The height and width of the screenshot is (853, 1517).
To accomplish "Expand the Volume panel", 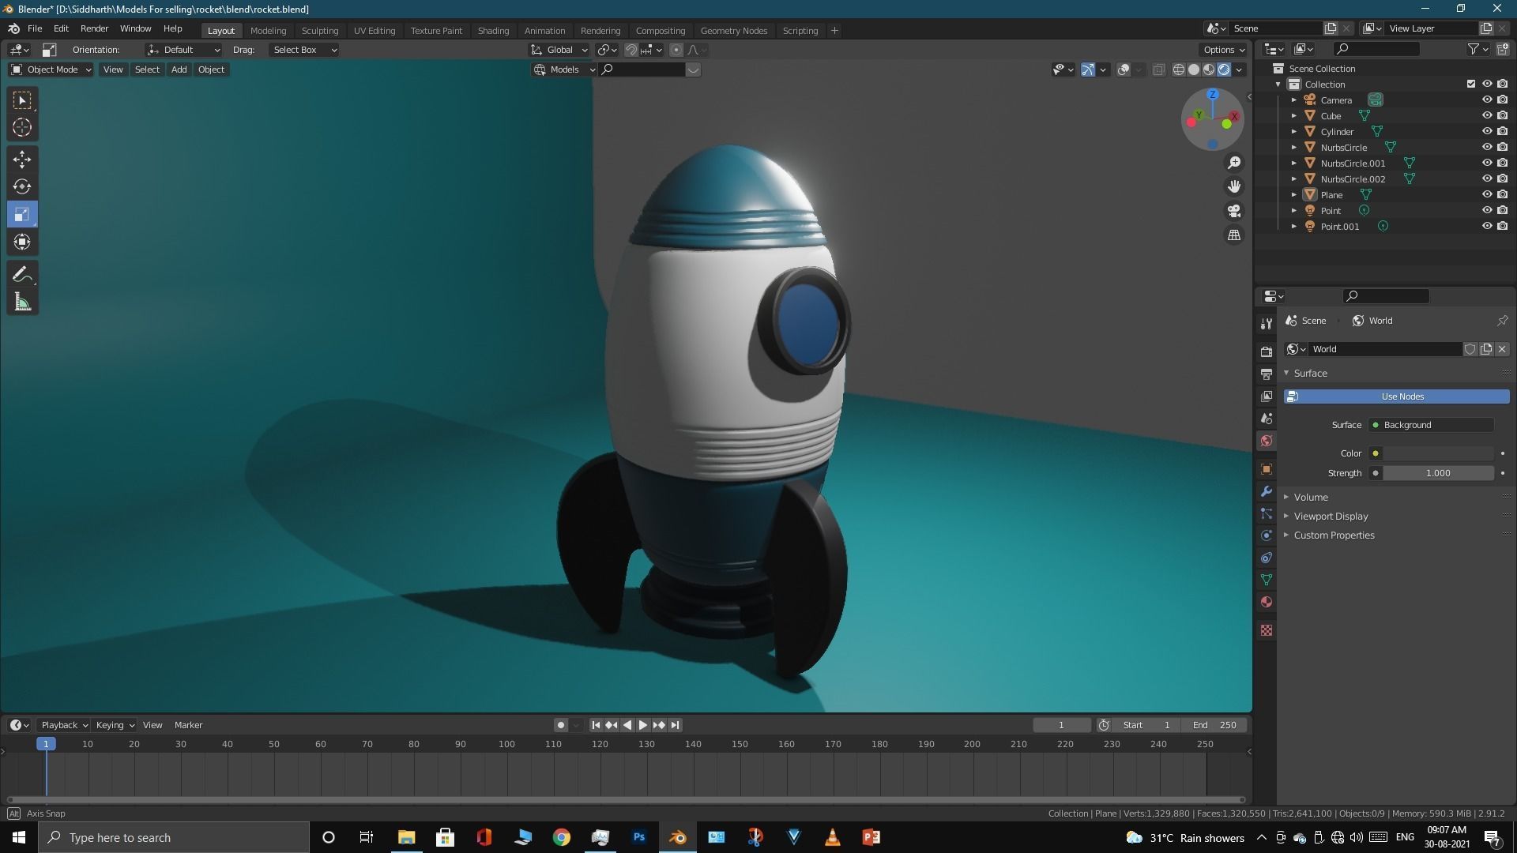I will click(1311, 497).
